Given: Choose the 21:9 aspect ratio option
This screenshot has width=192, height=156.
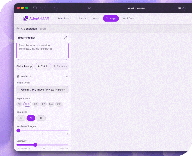Looking at the screenshot, I should click(59, 104).
